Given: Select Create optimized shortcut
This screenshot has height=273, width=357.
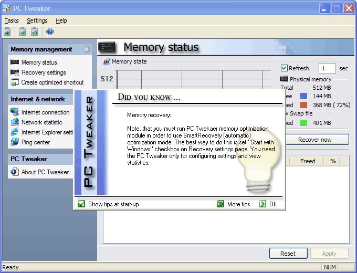Looking at the screenshot, I should [52, 82].
